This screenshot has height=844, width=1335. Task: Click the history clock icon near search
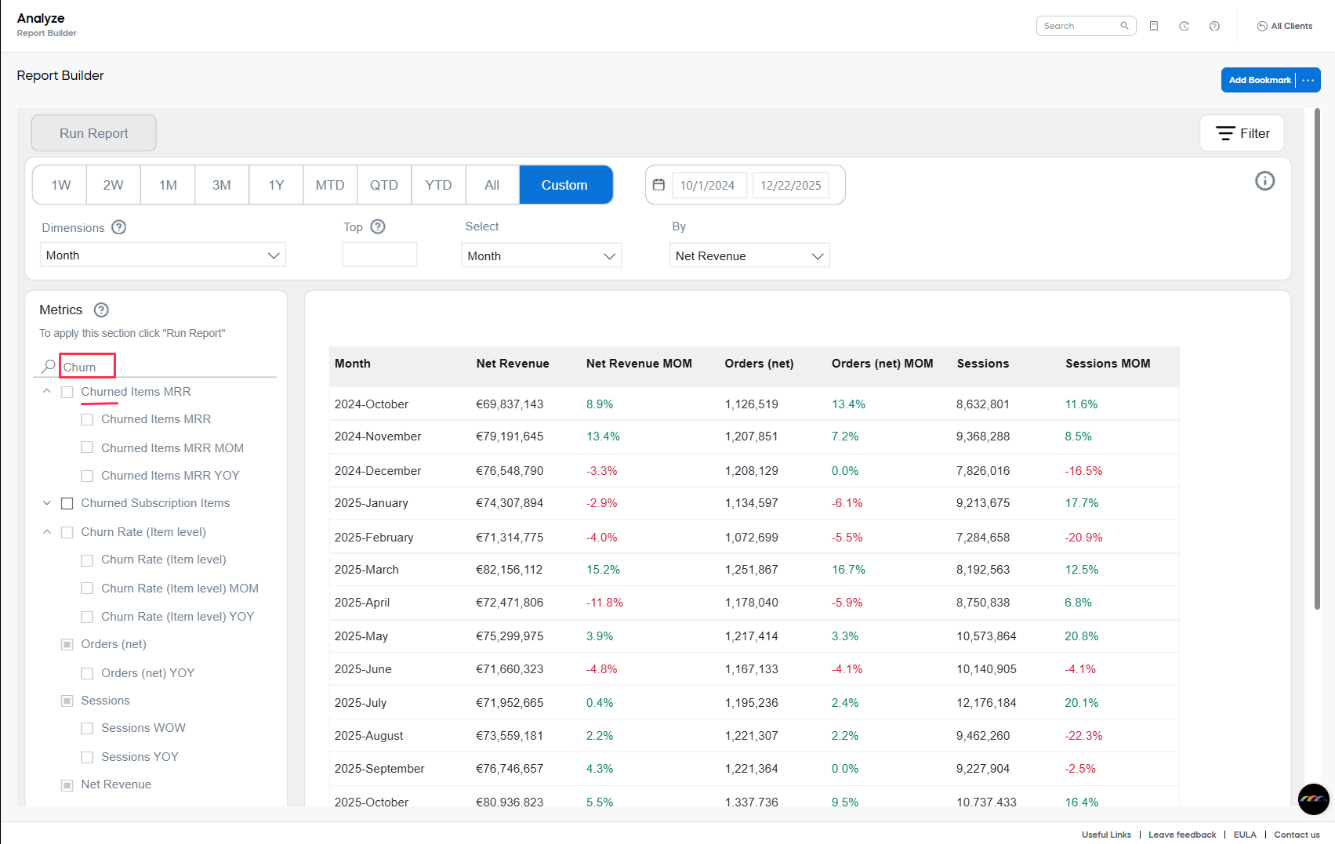pyautogui.click(x=1184, y=26)
